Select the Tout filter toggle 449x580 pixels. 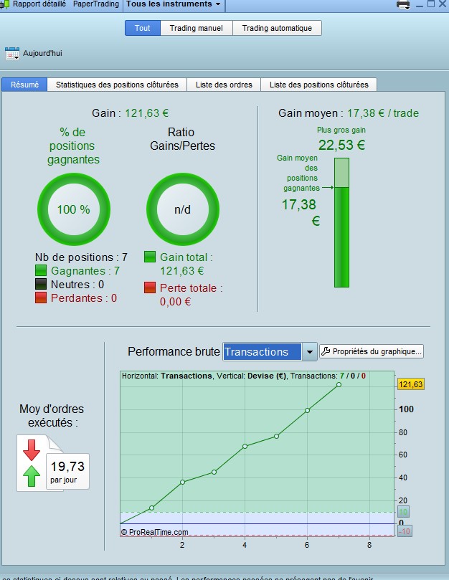[143, 28]
